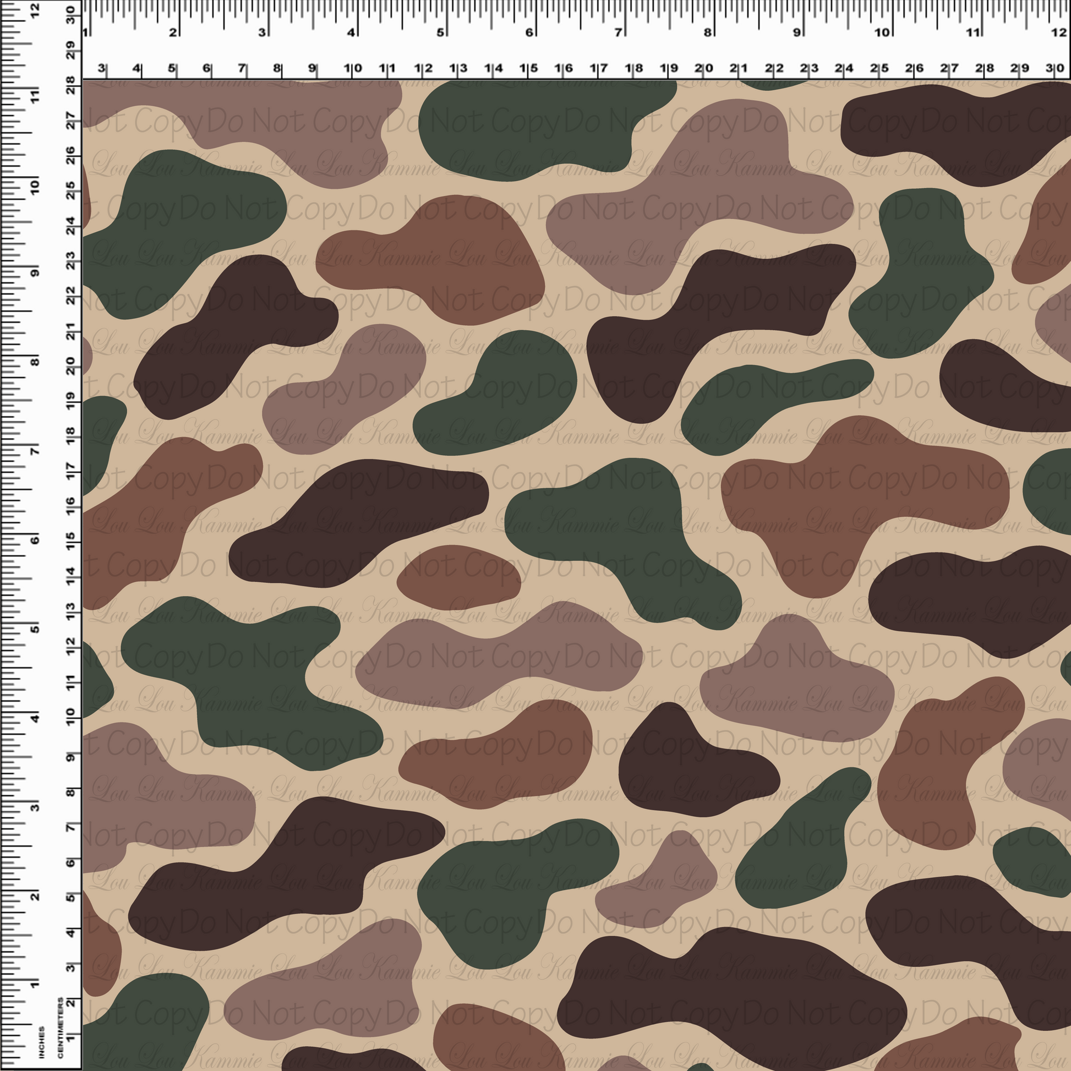Click the 9 inch mark on top ruler
Viewport: 1071px width, 1071px height.
[796, 32]
